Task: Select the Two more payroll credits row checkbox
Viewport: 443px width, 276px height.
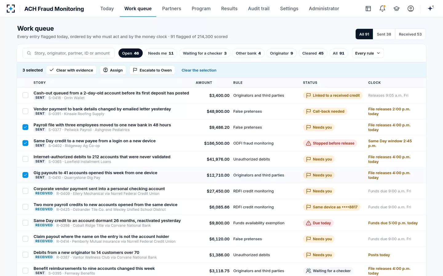Action: pos(26,207)
